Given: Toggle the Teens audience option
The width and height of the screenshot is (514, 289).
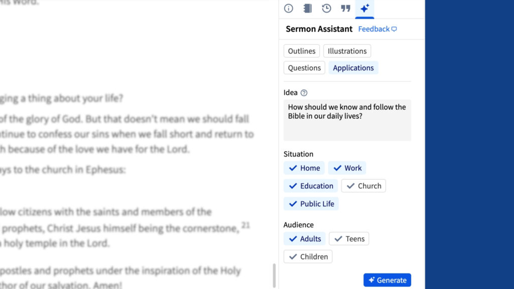Looking at the screenshot, I should [x=349, y=239].
